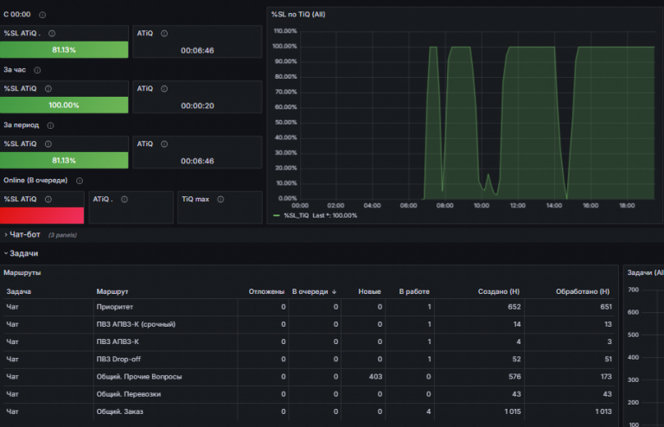Click the 1 015 value in Создано column
Viewport: 664px width, 427px height.
(x=513, y=411)
